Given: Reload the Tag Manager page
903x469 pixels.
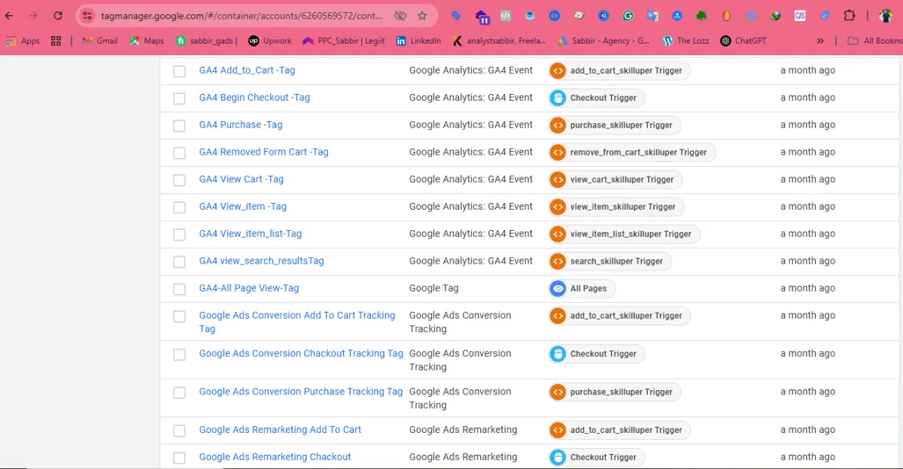Looking at the screenshot, I should click(x=58, y=15).
